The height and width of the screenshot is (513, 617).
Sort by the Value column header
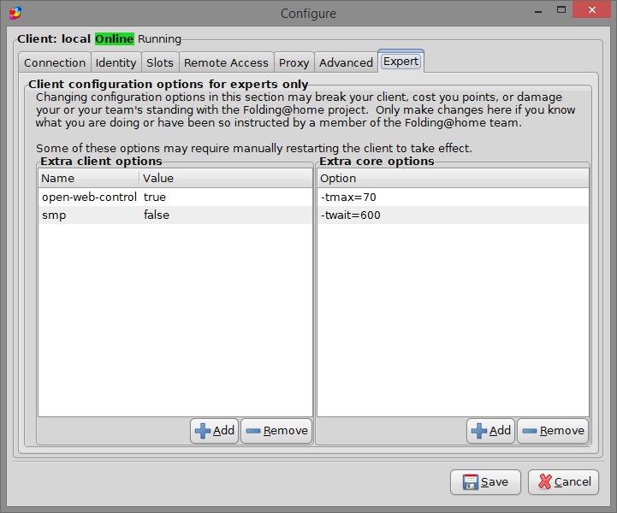(226, 178)
